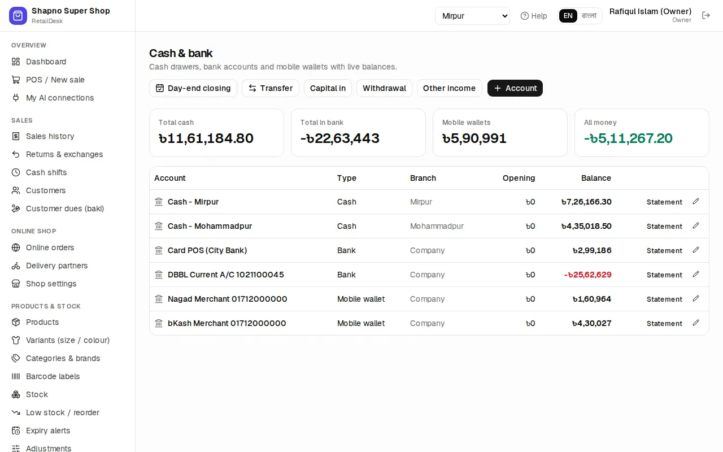The image size is (723, 452).
Task: Open Customer dues (baki) in sidebar
Action: (x=68, y=208)
